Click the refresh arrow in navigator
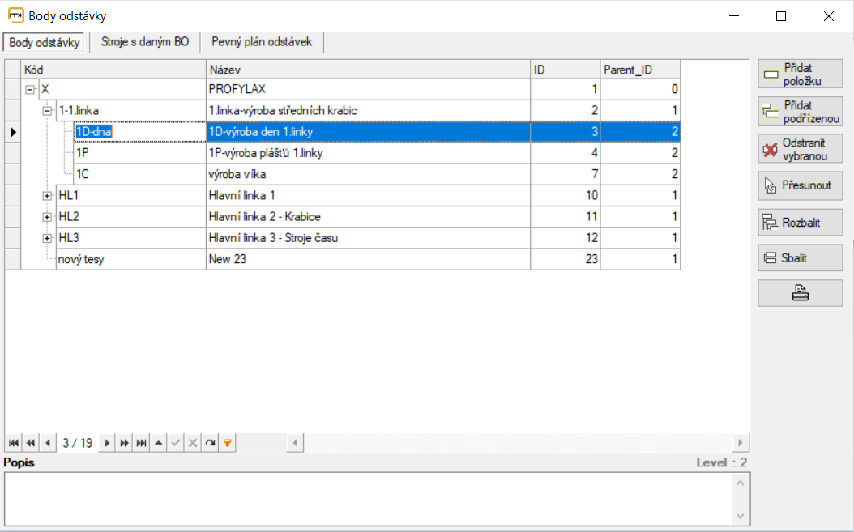Viewport: 854px width, 532px height. point(210,443)
